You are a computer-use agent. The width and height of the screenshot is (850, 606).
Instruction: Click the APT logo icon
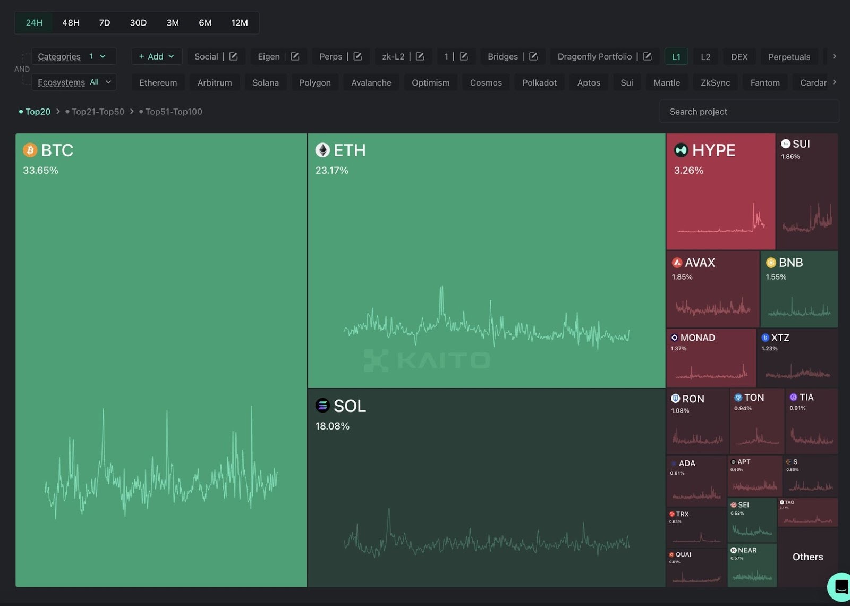pyautogui.click(x=734, y=462)
